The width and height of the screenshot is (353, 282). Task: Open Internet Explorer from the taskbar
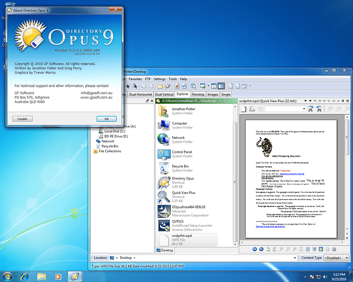point(24,276)
